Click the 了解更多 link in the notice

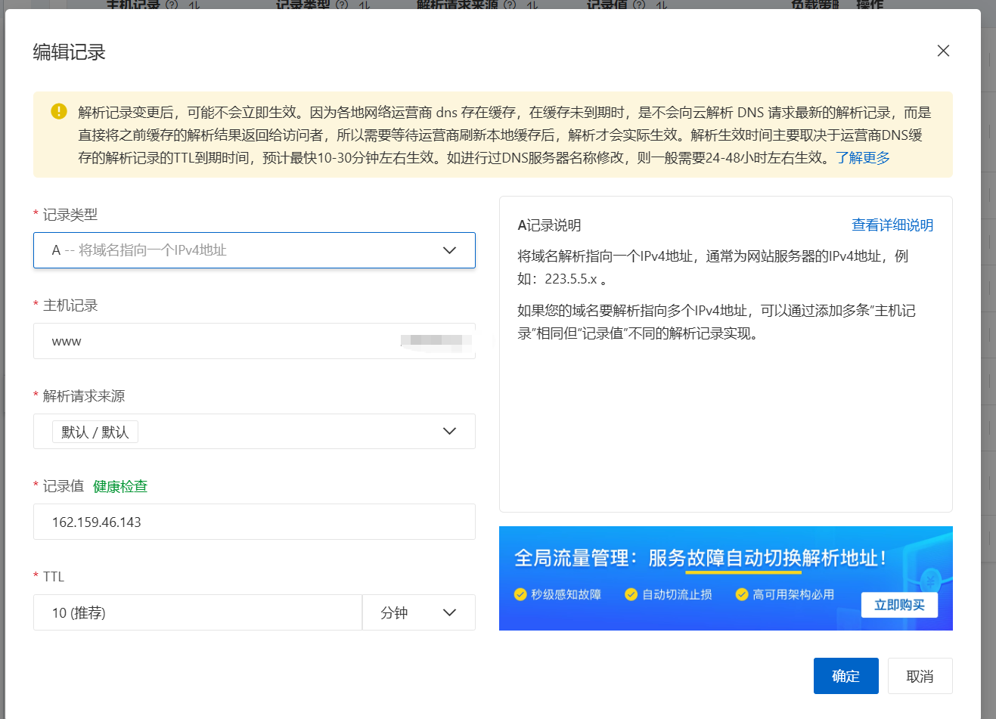(864, 158)
